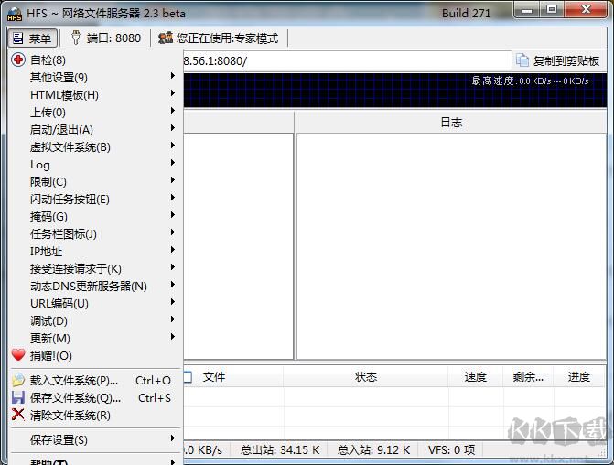Screen dimensions: 614x465
Task: Expand 闪动任务按钮(E) submenu arrow
Action: coord(173,198)
